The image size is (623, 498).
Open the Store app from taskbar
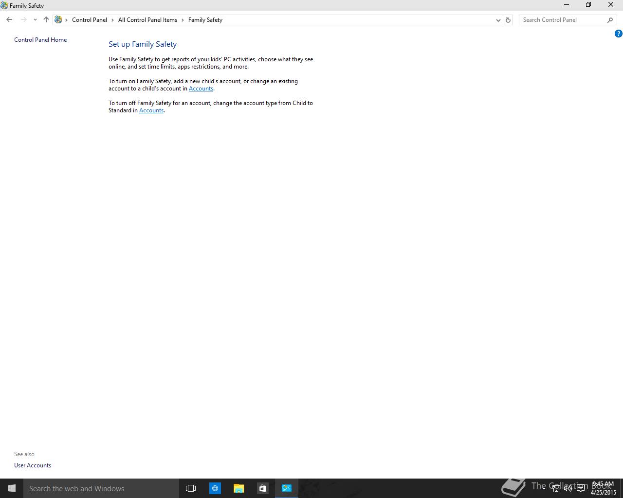tap(263, 488)
